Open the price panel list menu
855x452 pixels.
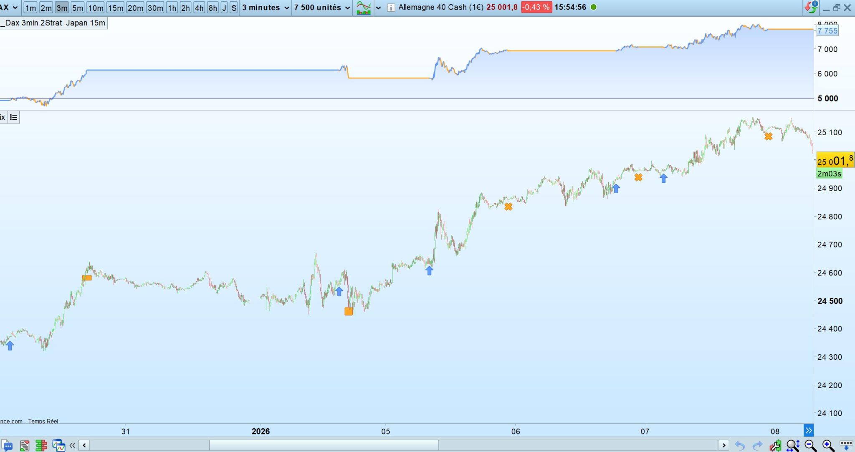[13, 117]
